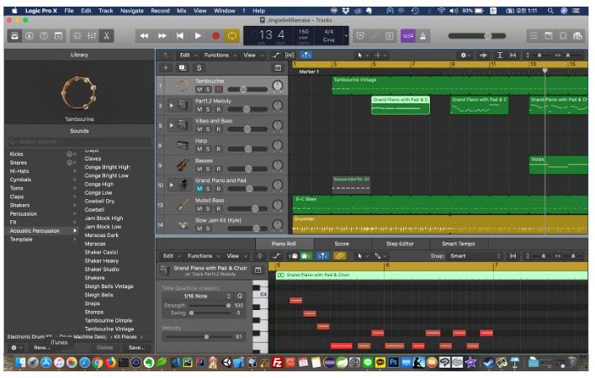Record-enable the Tambourine track
The height and width of the screenshot is (378, 595).
219,90
